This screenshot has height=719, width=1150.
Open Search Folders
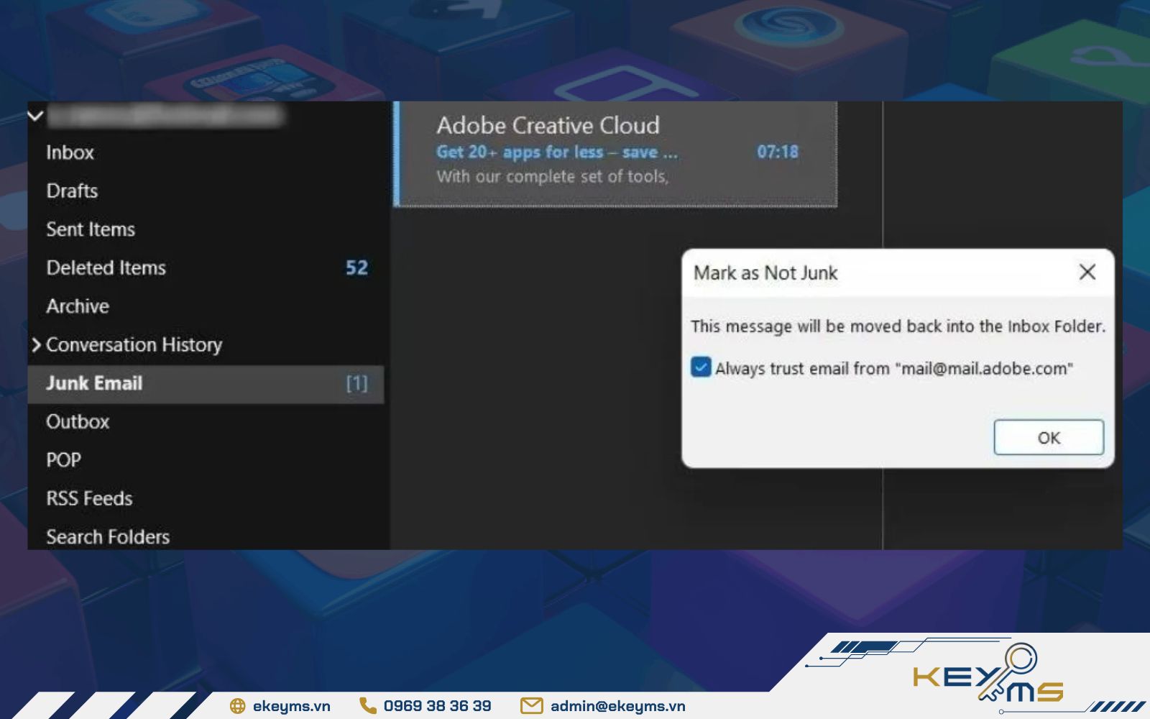[x=108, y=537]
